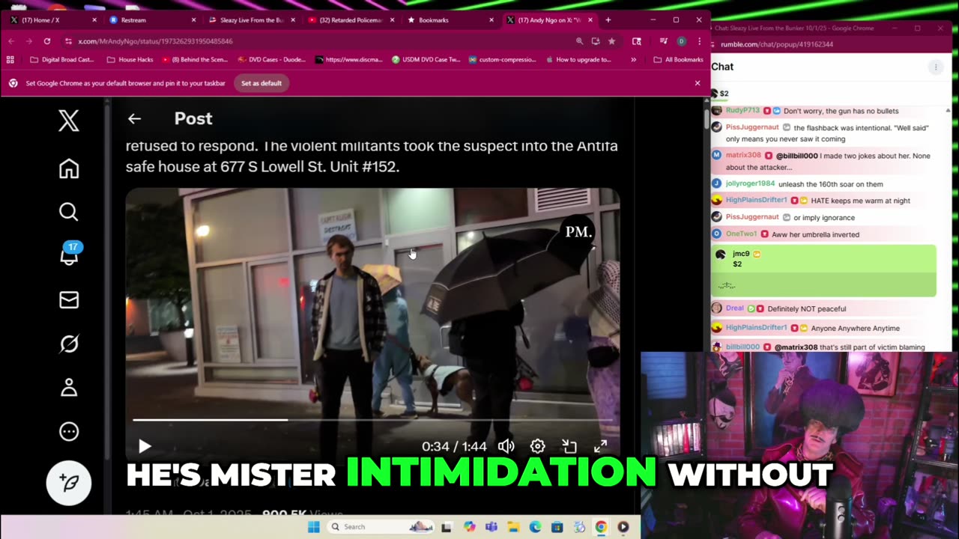Click the install app icon in address bar
Image resolution: width=959 pixels, height=539 pixels.
tap(596, 41)
